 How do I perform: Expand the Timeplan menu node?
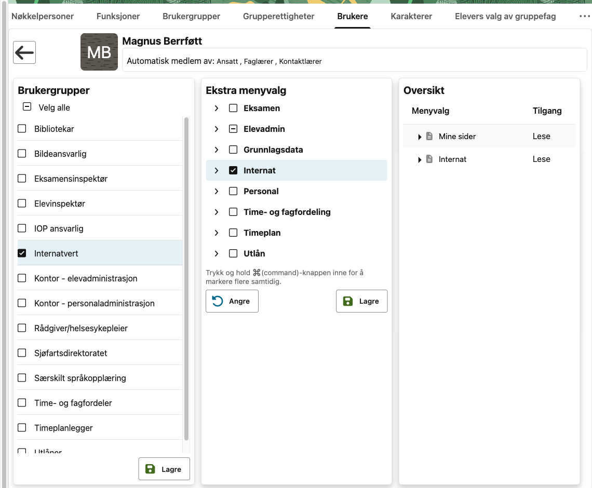click(217, 233)
